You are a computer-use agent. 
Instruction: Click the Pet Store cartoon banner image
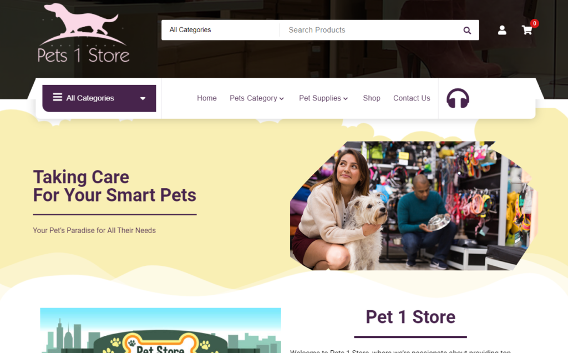160,330
